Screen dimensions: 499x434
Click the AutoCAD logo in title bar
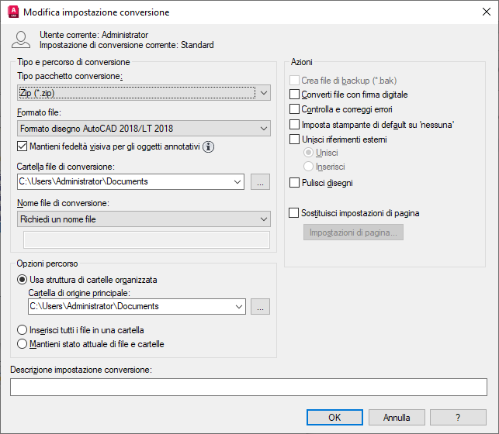pos(12,12)
